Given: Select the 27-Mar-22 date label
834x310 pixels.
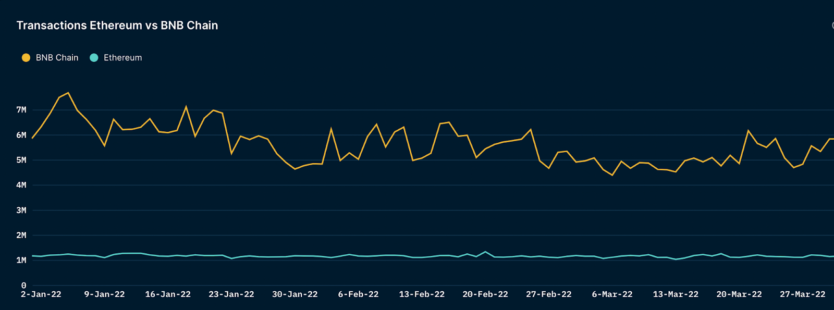Looking at the screenshot, I should tap(803, 294).
